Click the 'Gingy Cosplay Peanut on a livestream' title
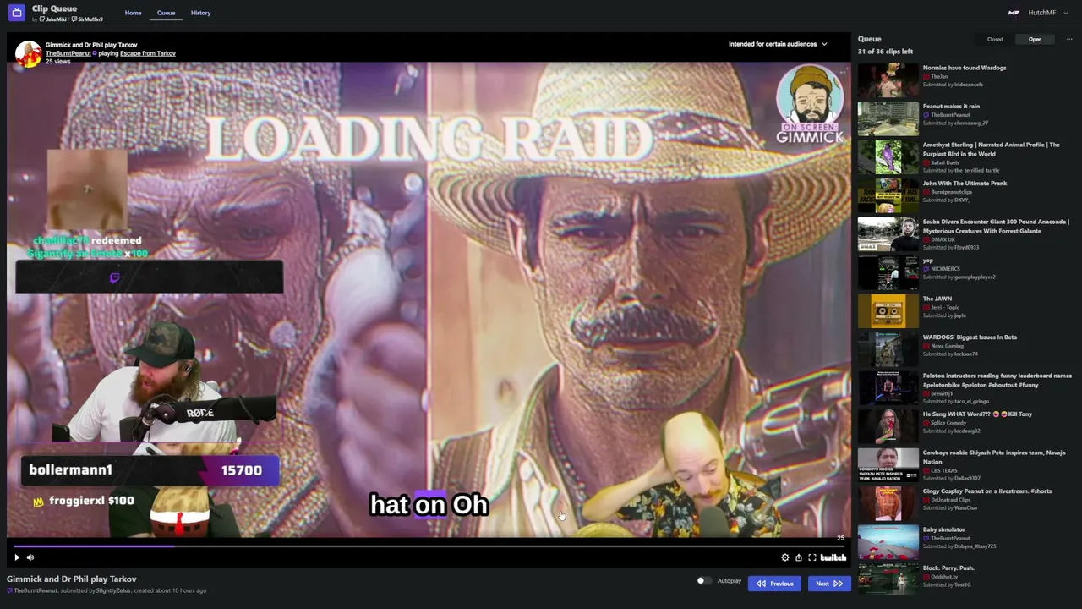Screen dimensions: 1082x609 pos(987,491)
